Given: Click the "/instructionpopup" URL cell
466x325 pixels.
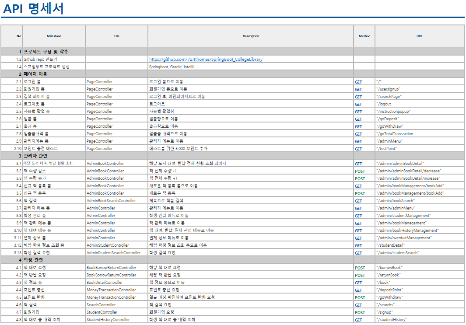Looking at the screenshot, I should click(419, 112).
